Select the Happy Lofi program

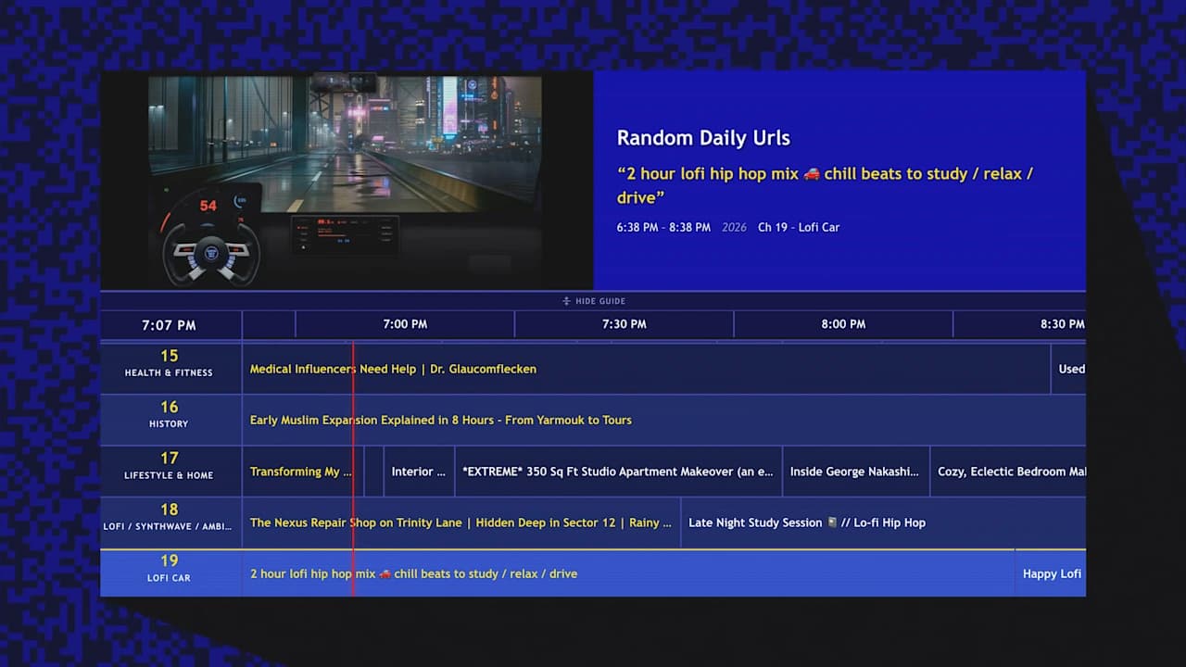[x=1051, y=573]
